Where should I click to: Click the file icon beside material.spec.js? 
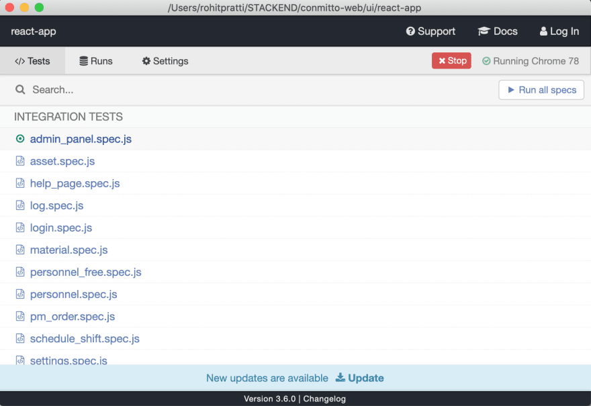(x=20, y=250)
